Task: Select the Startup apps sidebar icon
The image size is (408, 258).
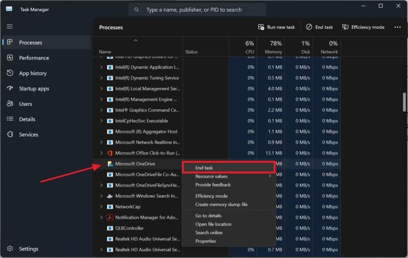Action: (10, 89)
